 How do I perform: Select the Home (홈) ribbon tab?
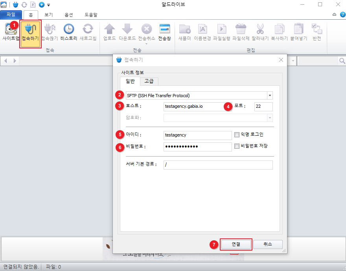(31, 15)
